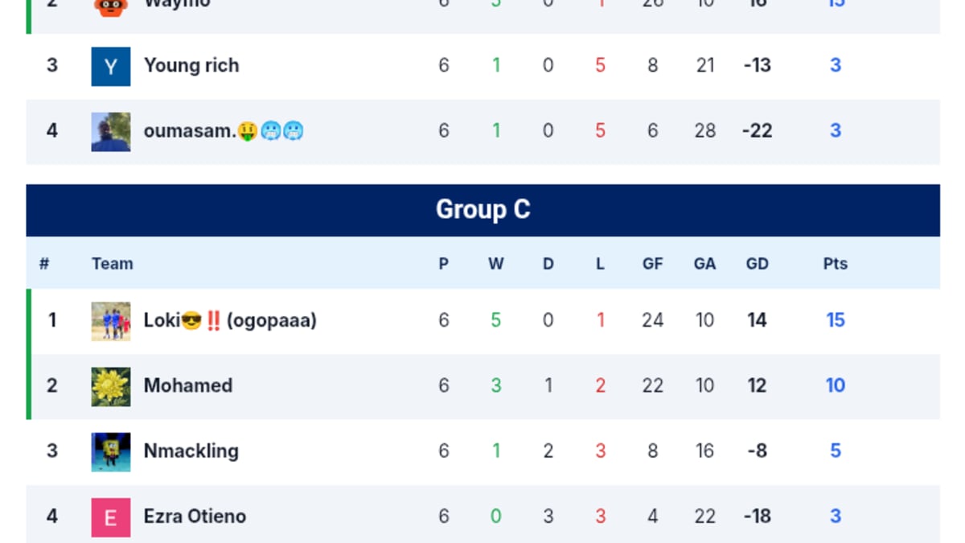This screenshot has height=543, width=965.
Task: Click Loki's 15 points value
Action: coord(836,320)
